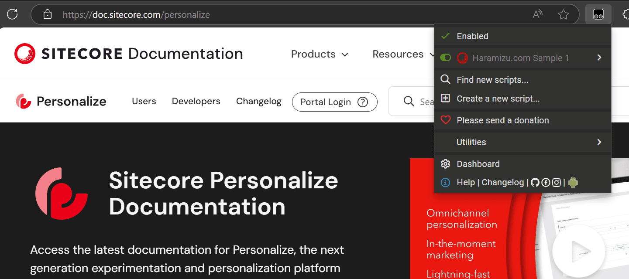Open the Changelog navigation link

(x=258, y=102)
